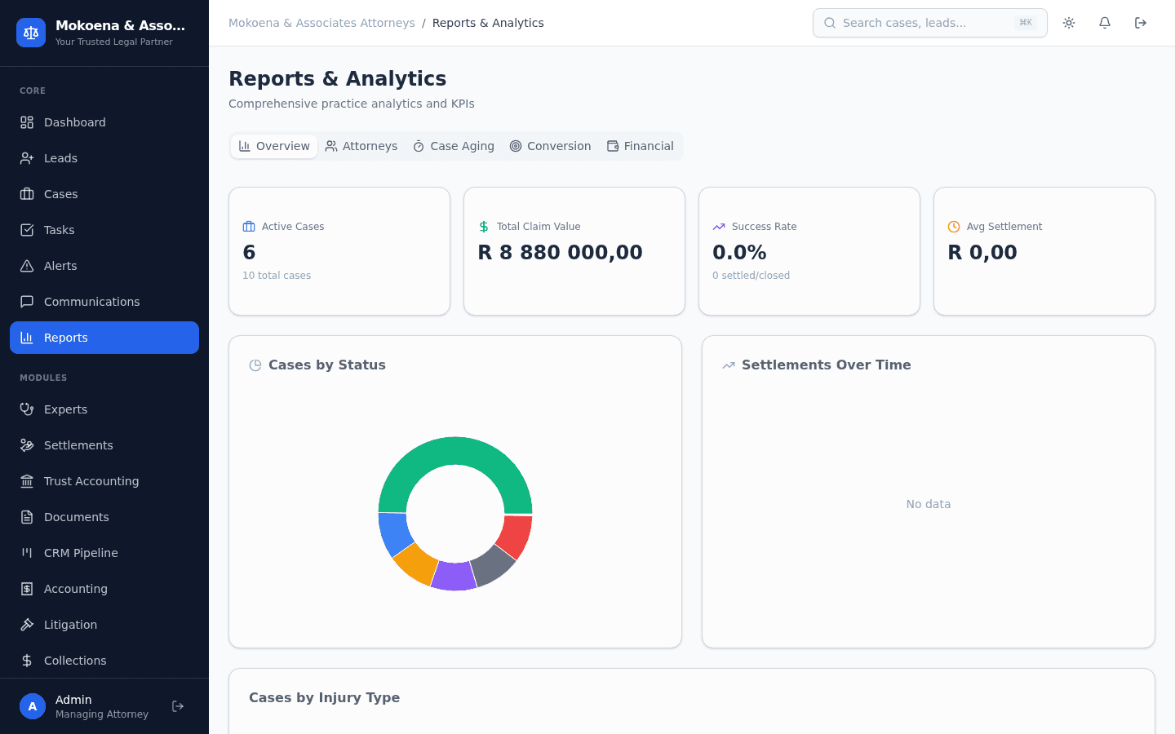Follow the Mokoena & Associates Attorneys breadcrumb

321,23
